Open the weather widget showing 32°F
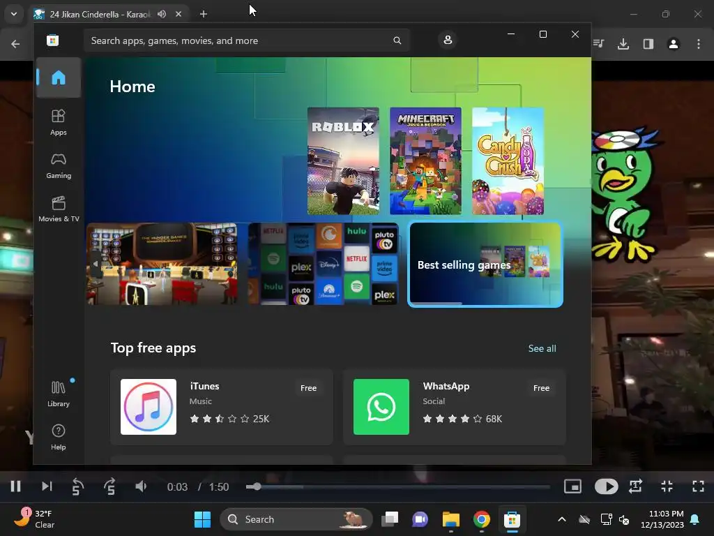Viewport: 714px width, 536px height. click(34, 519)
